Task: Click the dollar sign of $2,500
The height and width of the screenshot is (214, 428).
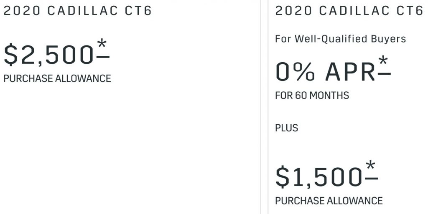Action: 10,55
